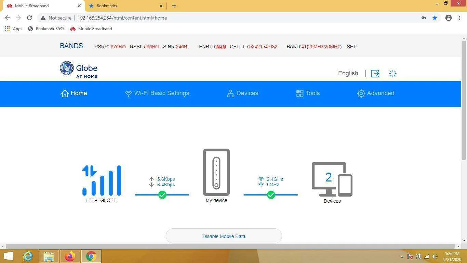The width and height of the screenshot is (467, 263).
Task: Open the Home navigation tab
Action: 74,93
